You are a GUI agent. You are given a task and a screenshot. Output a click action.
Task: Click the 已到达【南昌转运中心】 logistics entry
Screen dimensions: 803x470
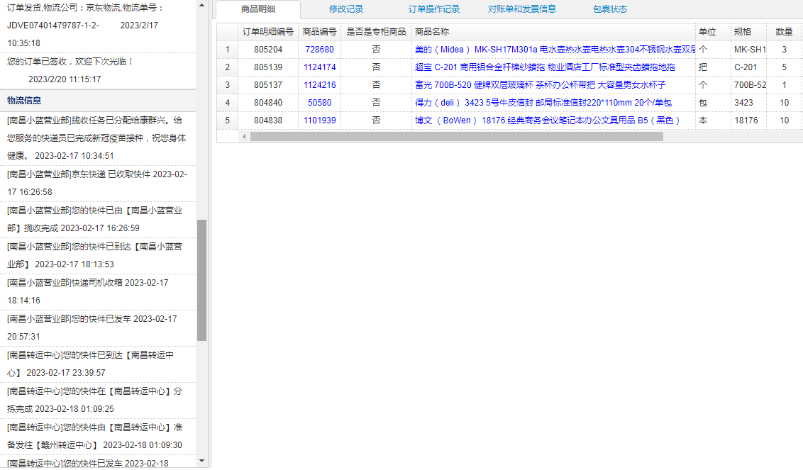tap(98, 364)
